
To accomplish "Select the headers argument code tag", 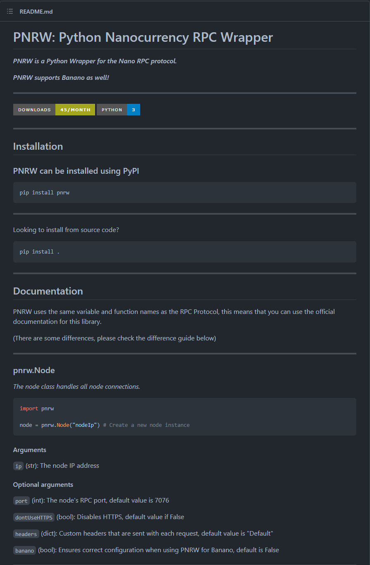I will pyautogui.click(x=26, y=534).
